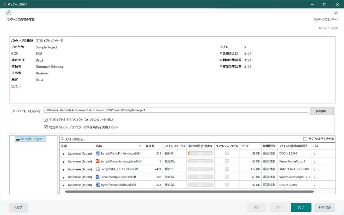Select step 1 パッケージの内容の確認

click(9, 13)
